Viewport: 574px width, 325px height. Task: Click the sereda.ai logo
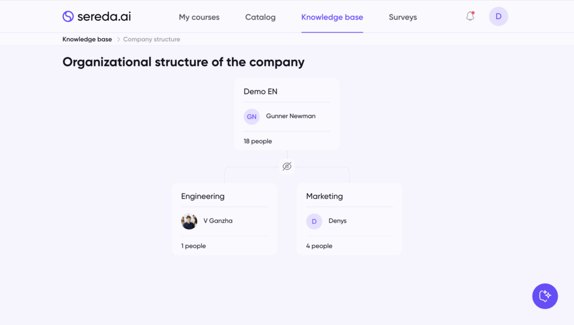pyautogui.click(x=96, y=17)
